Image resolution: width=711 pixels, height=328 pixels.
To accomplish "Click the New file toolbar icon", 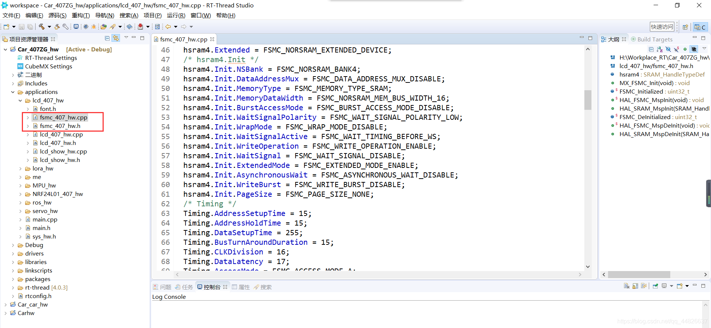I will (6, 27).
